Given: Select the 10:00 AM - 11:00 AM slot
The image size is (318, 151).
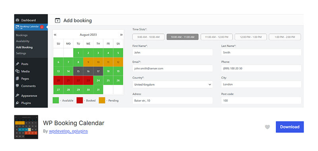Looking at the screenshot, I should pos(182,37).
